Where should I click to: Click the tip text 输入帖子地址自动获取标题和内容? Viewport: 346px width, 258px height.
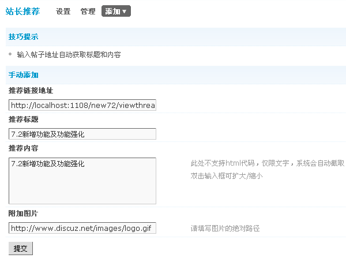pos(69,55)
